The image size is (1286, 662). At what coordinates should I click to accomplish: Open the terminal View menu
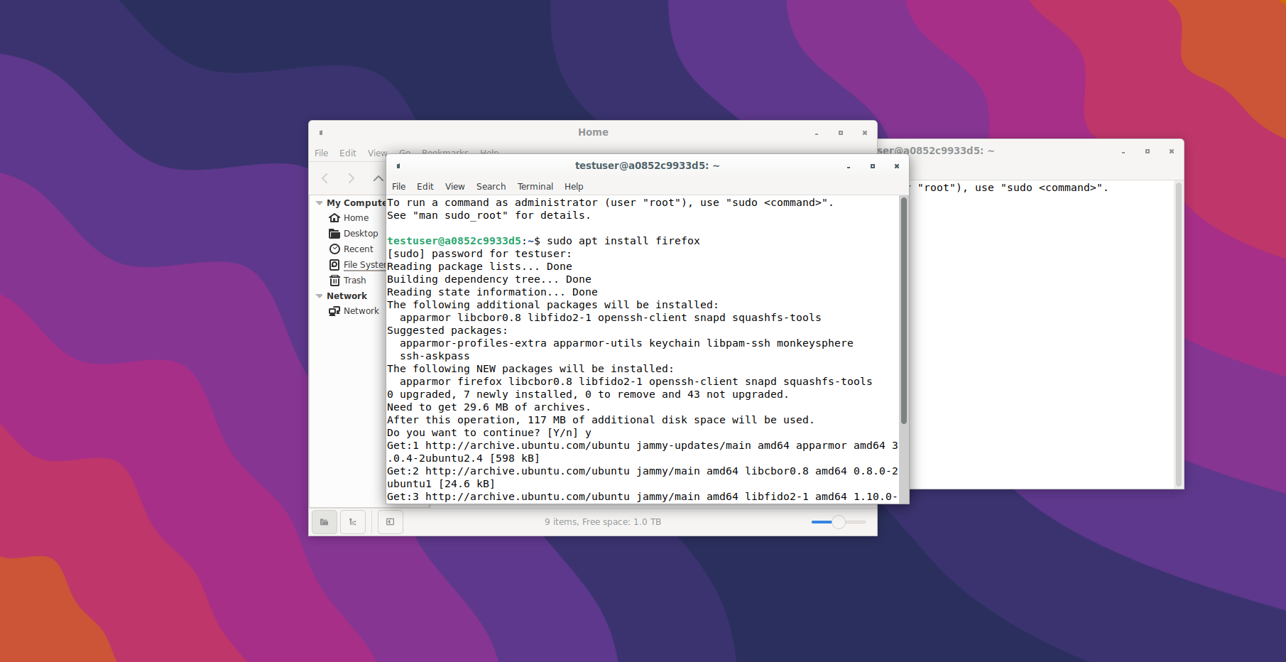pyautogui.click(x=455, y=187)
